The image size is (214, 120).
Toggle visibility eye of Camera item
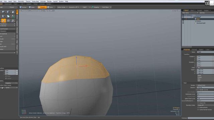(x=183, y=21)
